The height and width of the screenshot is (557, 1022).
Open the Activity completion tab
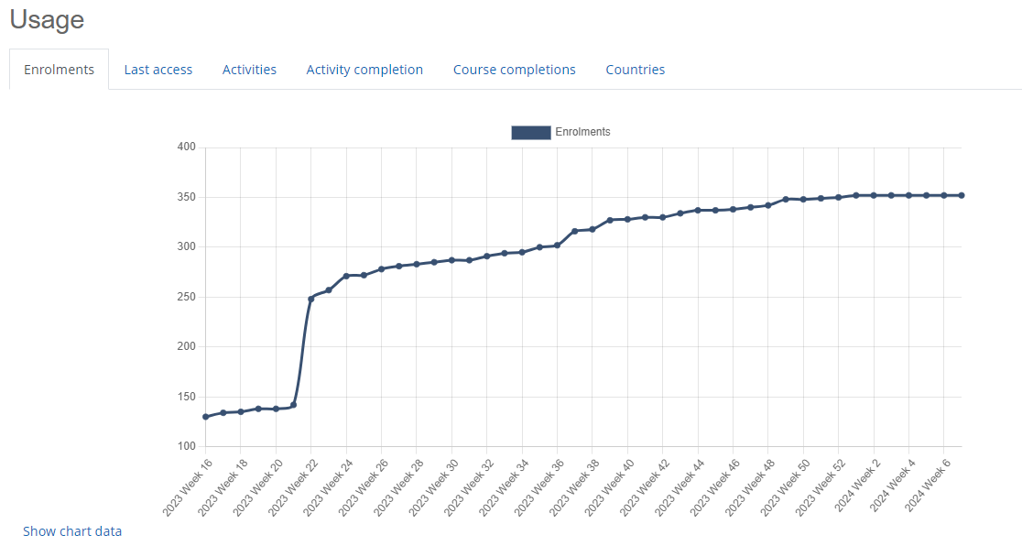364,70
